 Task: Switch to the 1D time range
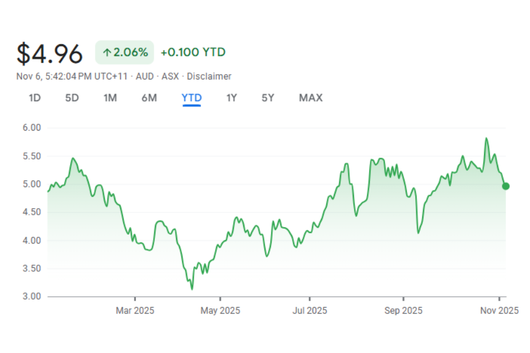[35, 98]
